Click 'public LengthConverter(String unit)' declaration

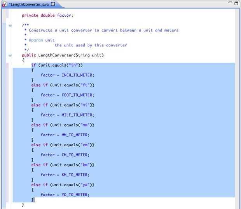coord(63,55)
